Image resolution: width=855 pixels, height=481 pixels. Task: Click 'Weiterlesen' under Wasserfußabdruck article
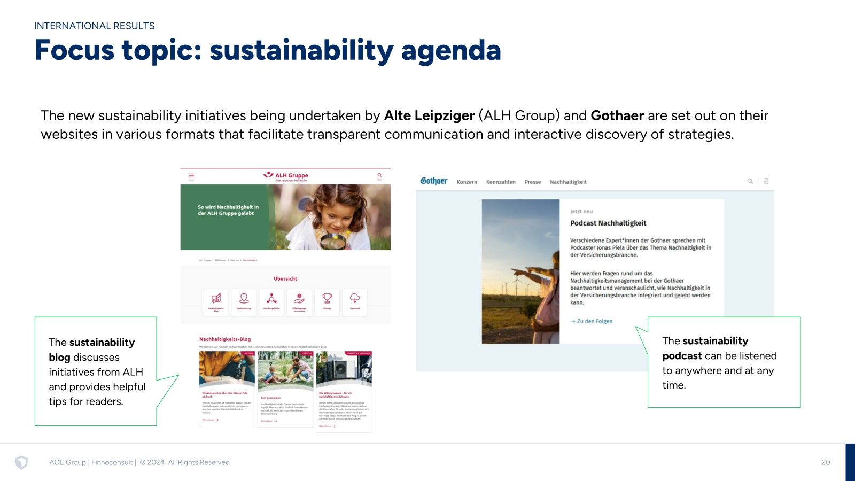(x=211, y=420)
